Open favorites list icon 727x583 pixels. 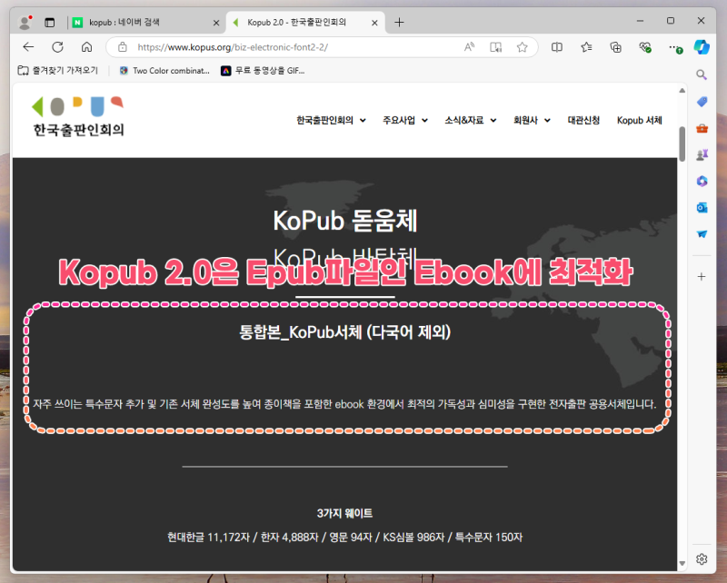586,47
